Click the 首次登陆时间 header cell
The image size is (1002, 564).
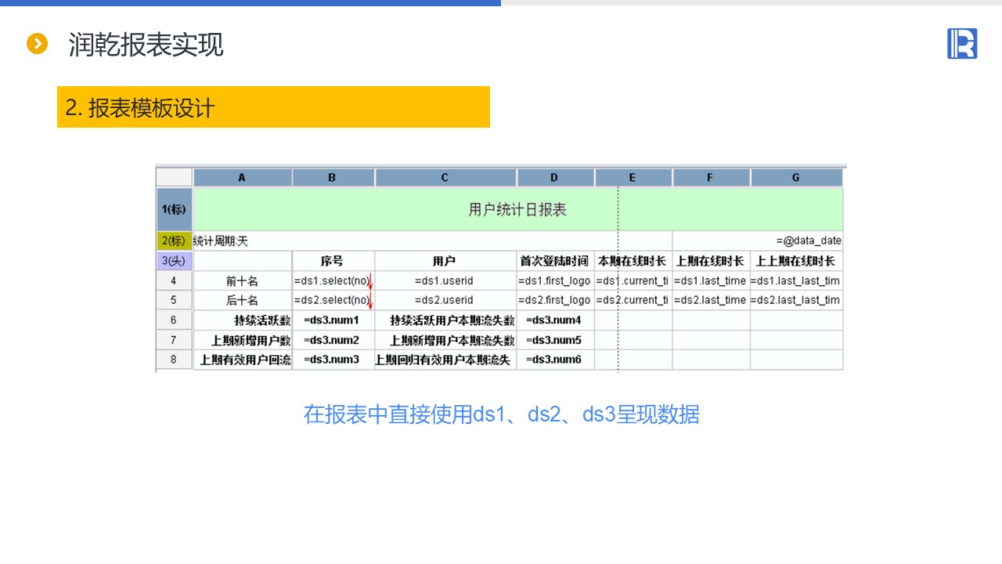[556, 261]
